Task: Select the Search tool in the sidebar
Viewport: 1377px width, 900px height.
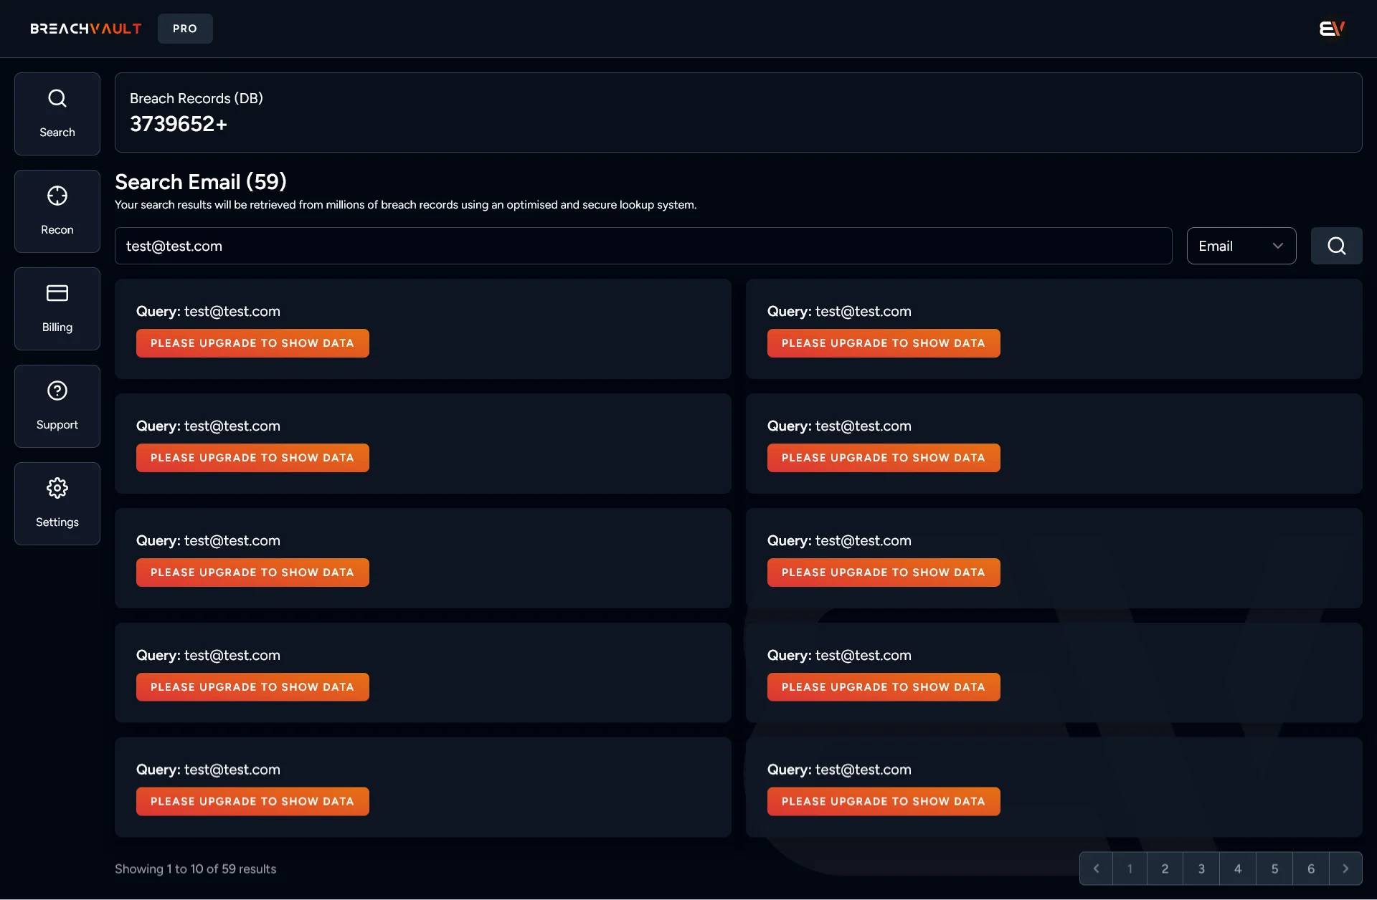Action: point(57,113)
